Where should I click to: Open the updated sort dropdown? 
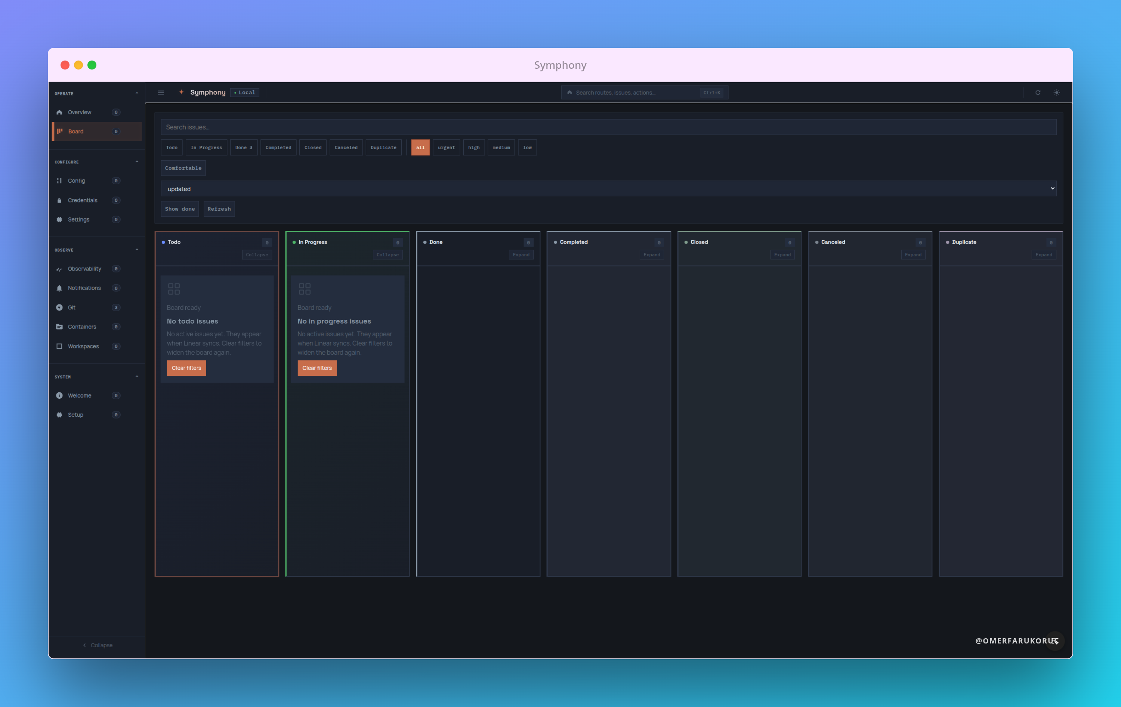pos(608,188)
